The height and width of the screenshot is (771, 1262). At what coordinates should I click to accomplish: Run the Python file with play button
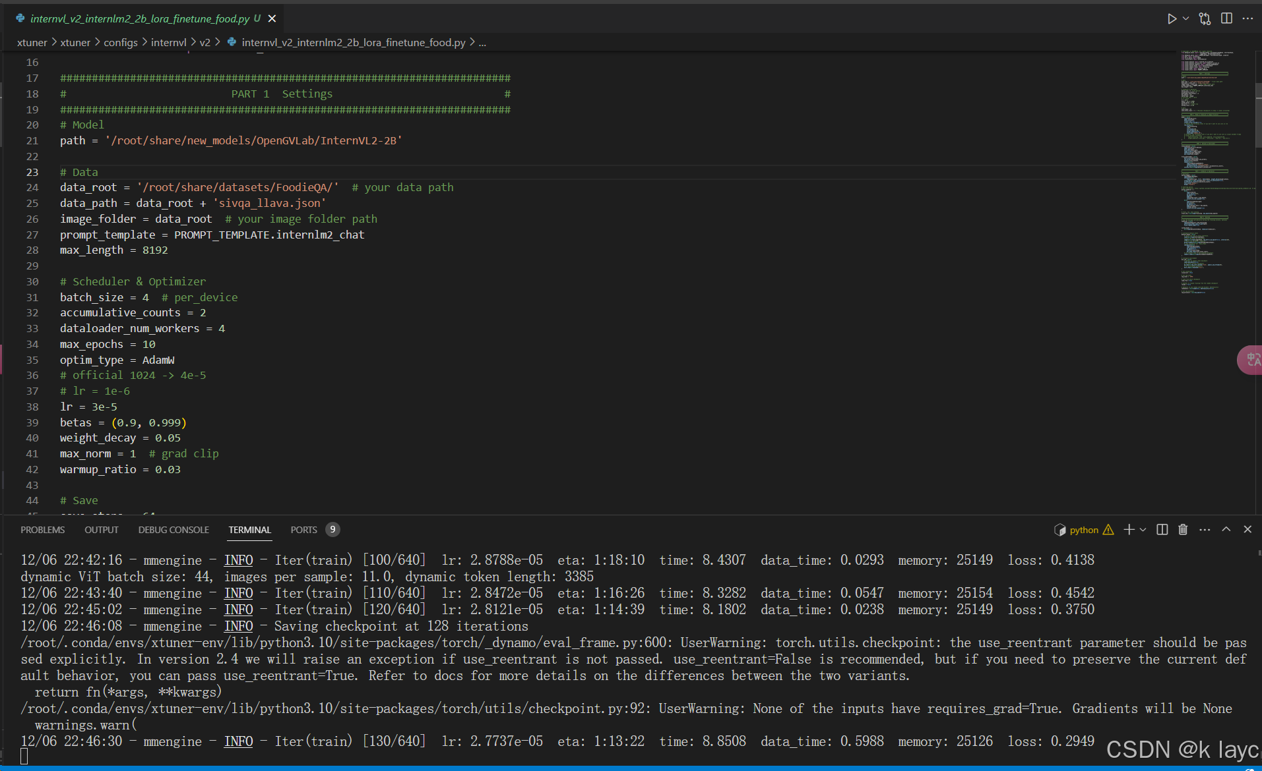point(1172,18)
